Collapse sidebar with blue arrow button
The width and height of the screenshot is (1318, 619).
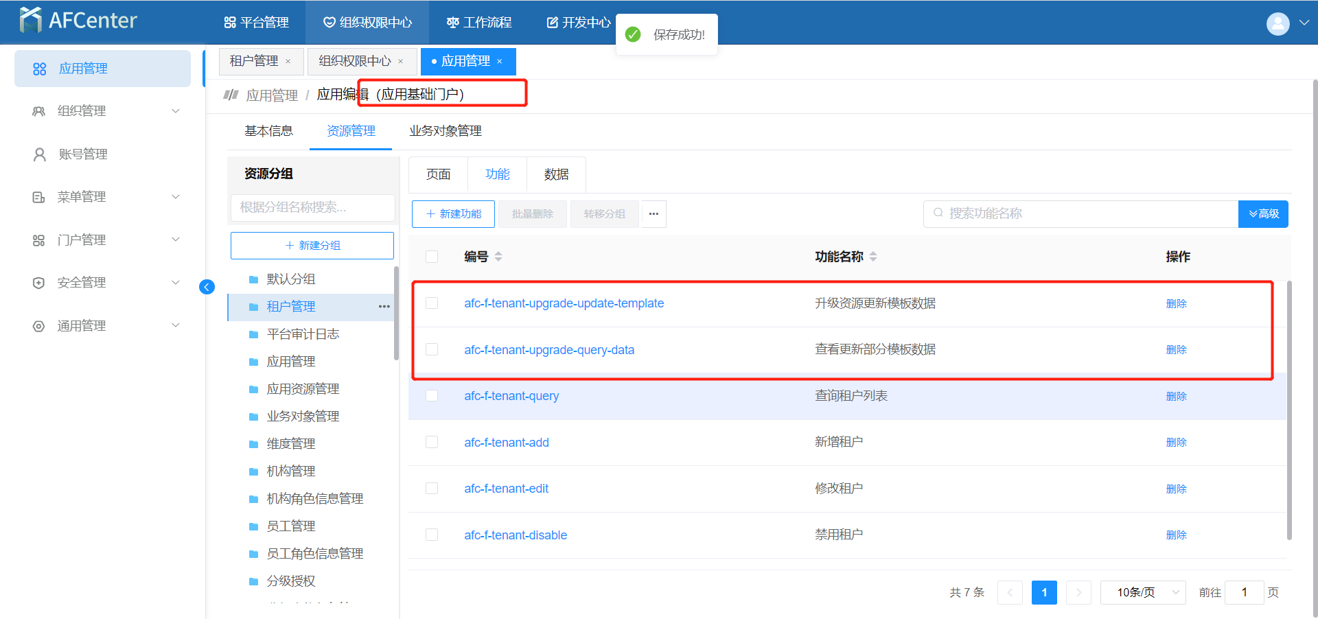pyautogui.click(x=207, y=287)
